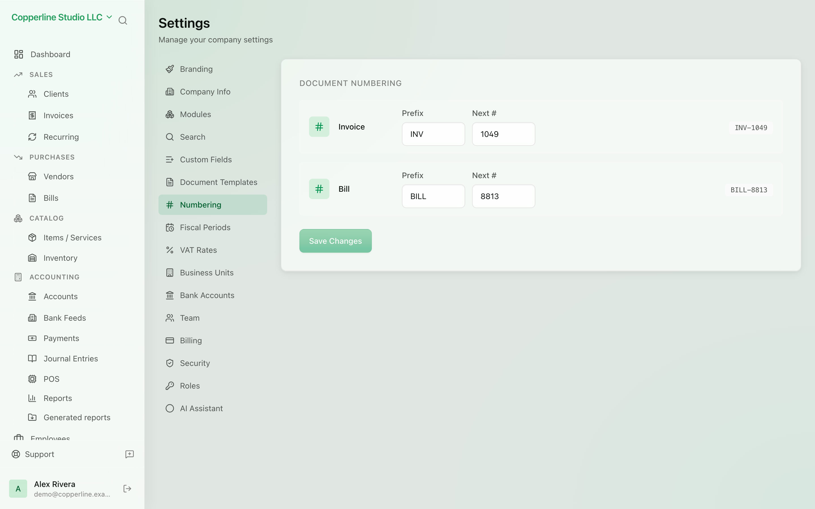Click the Vendors storefront icon

click(32, 176)
